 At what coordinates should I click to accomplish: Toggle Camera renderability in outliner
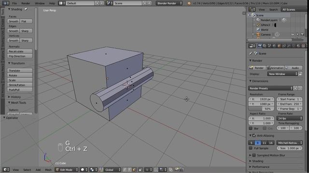click(302, 35)
